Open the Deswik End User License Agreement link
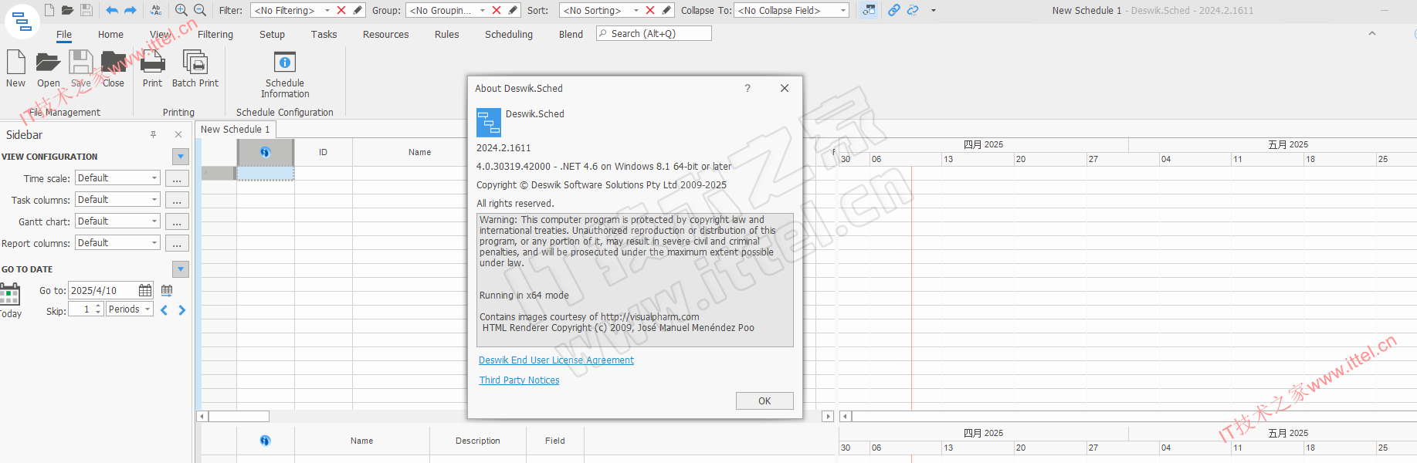1417x463 pixels. (556, 360)
